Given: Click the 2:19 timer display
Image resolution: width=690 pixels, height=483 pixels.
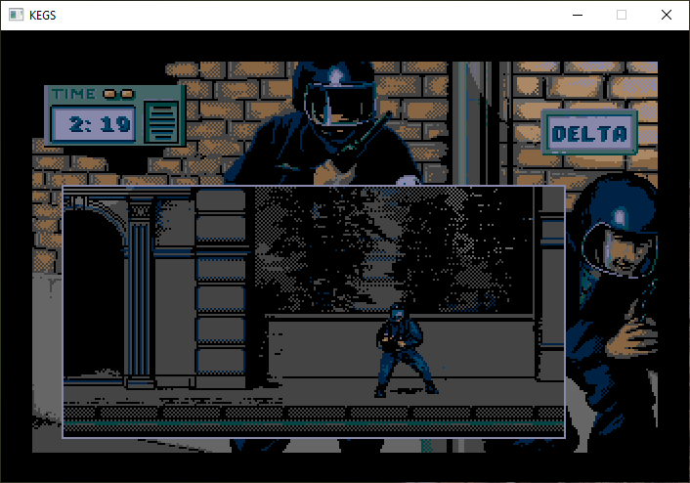Looking at the screenshot, I should 94,124.
